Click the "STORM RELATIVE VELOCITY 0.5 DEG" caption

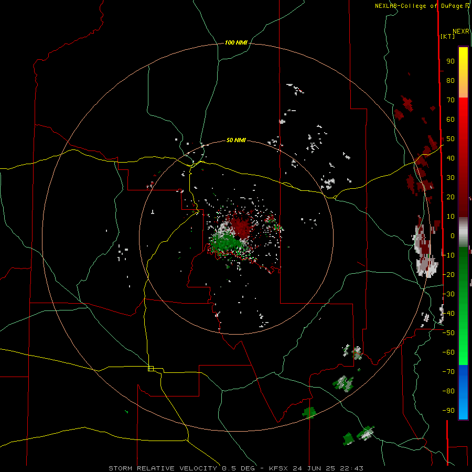pos(181,468)
